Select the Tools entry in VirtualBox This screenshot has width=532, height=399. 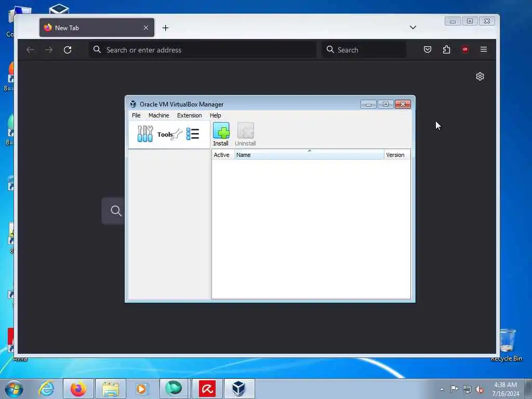point(169,135)
